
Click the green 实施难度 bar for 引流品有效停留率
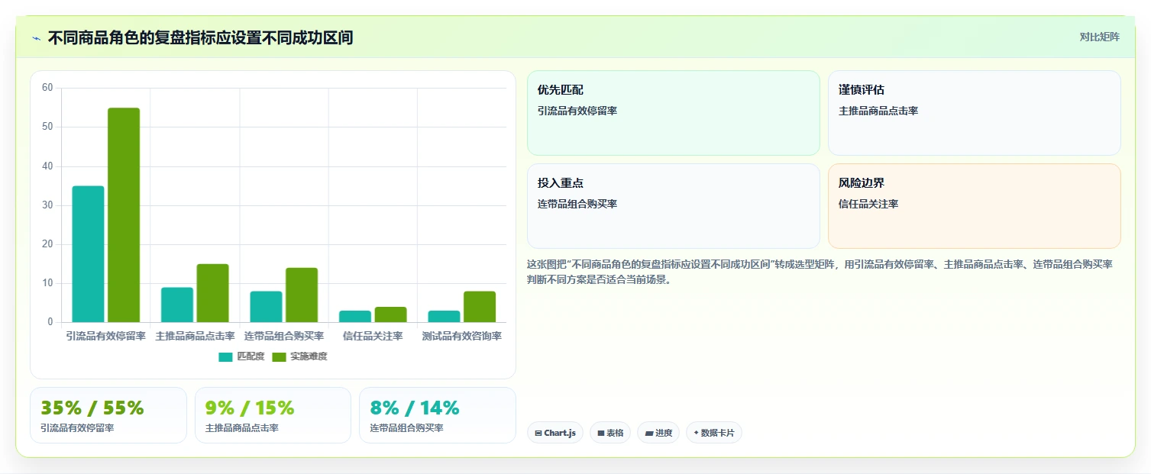point(124,215)
